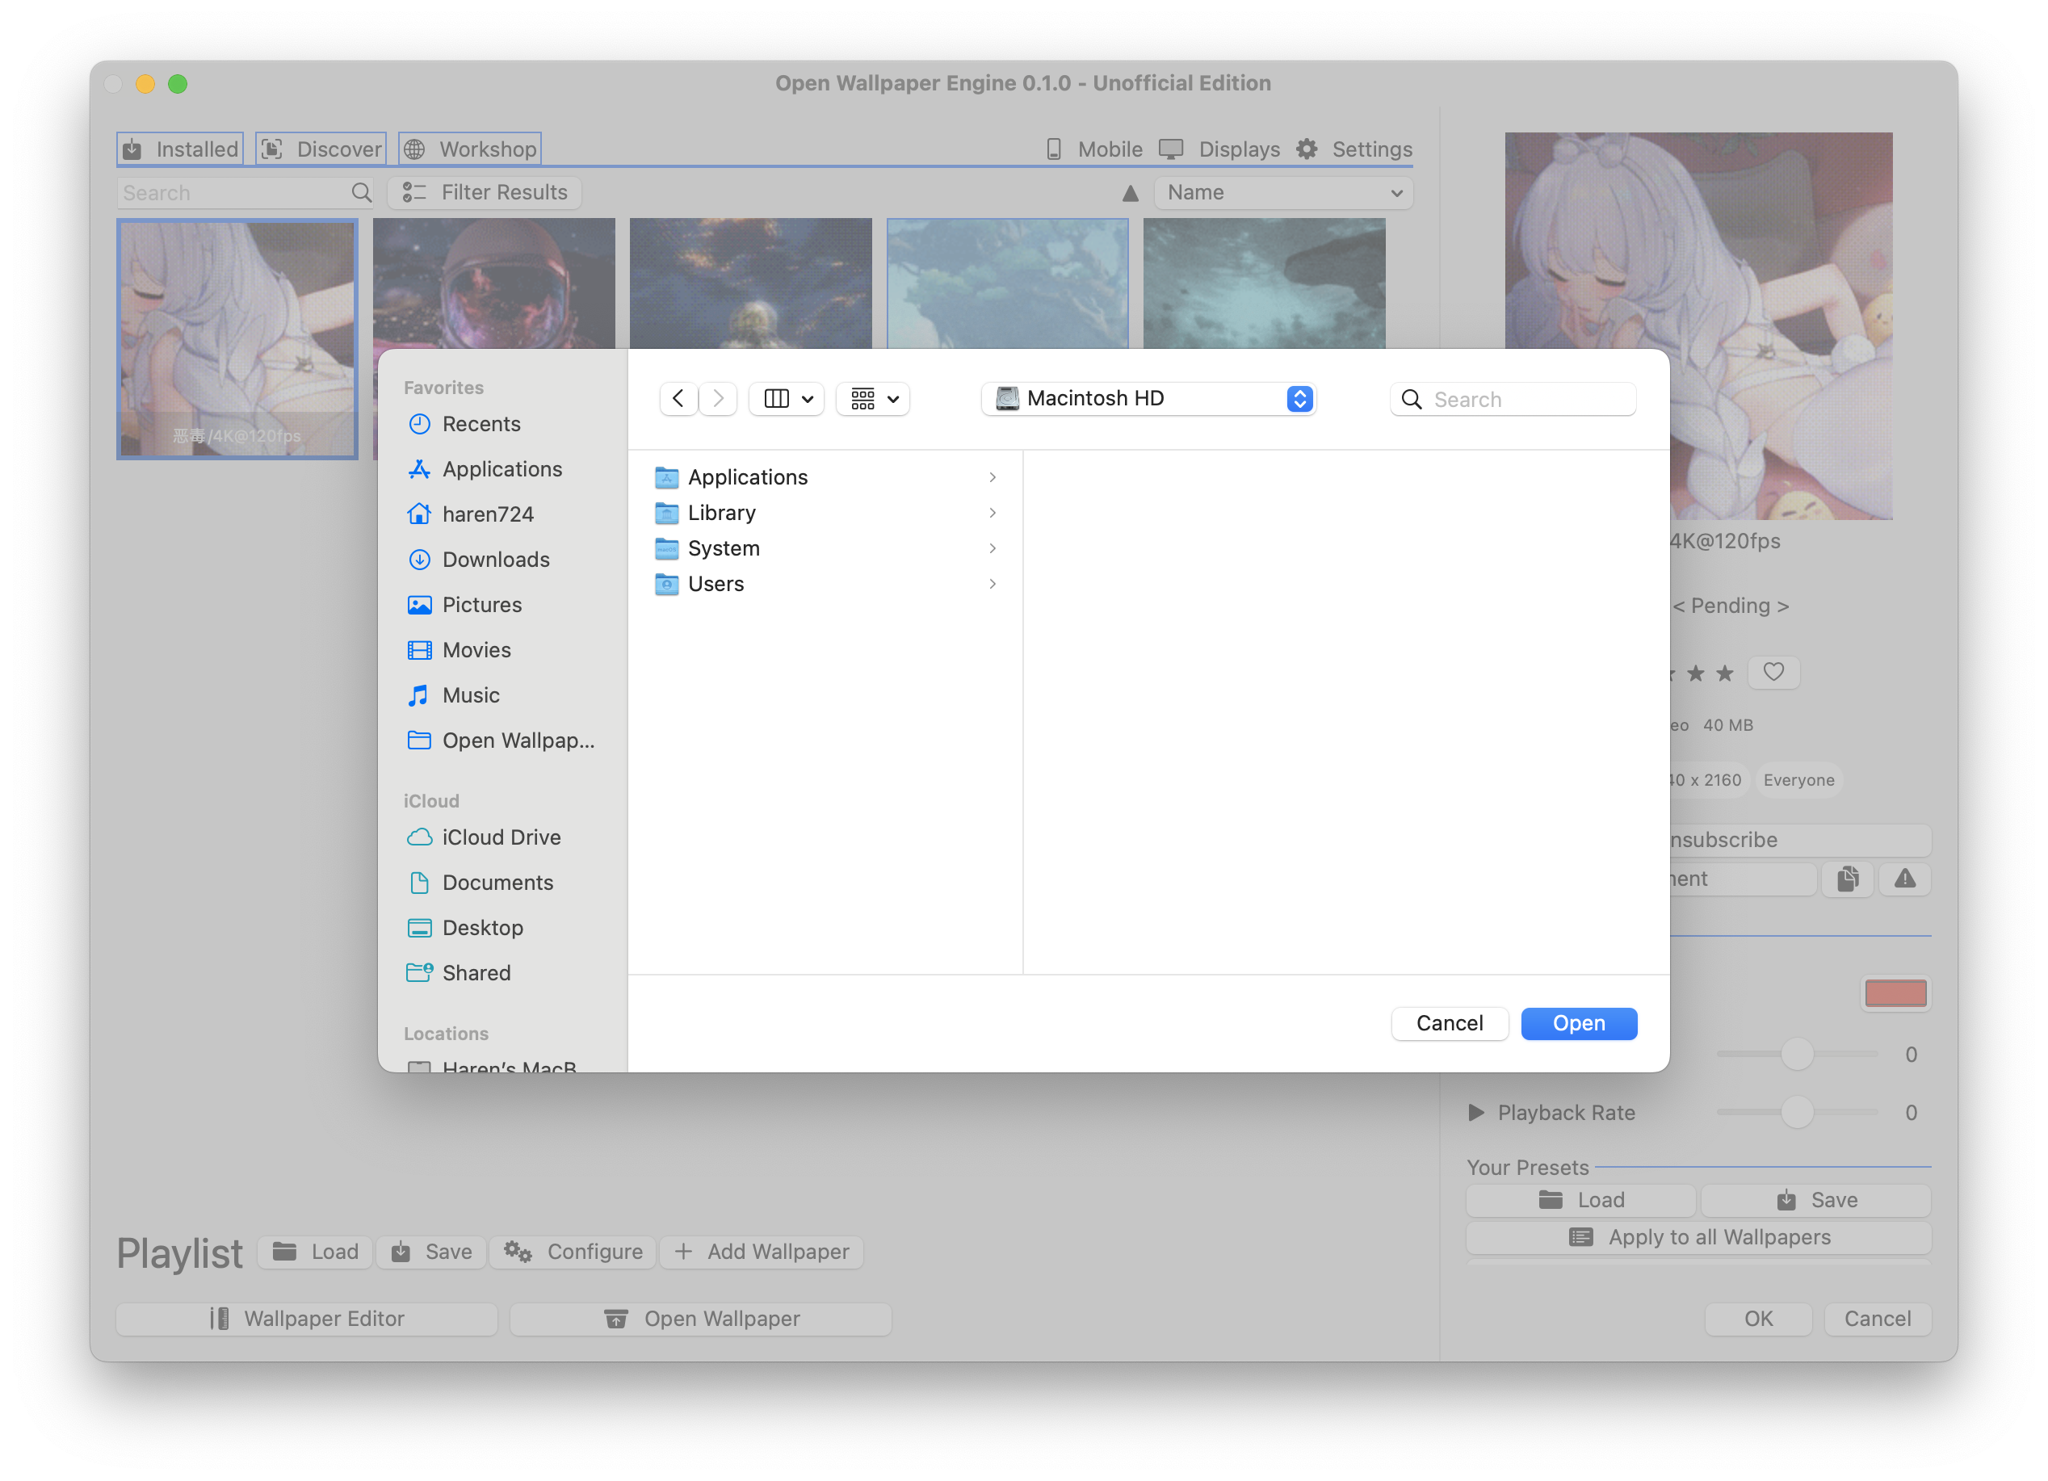Click the Playback Rate slider knob
The height and width of the screenshot is (1481, 2048).
tap(1796, 1113)
